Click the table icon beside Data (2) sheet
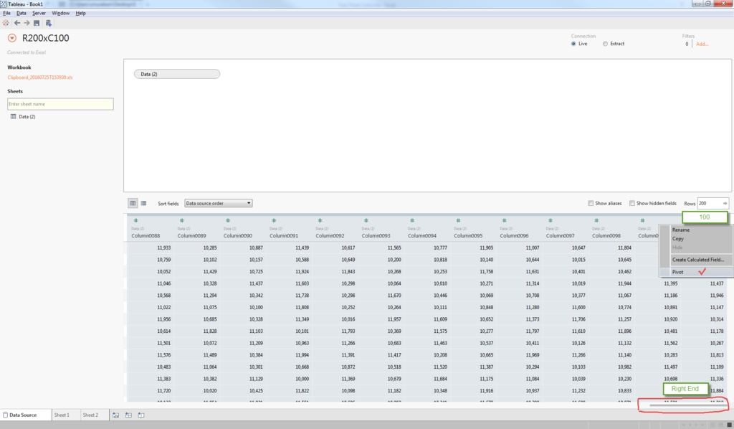Image resolution: width=734 pixels, height=429 pixels. pos(13,117)
